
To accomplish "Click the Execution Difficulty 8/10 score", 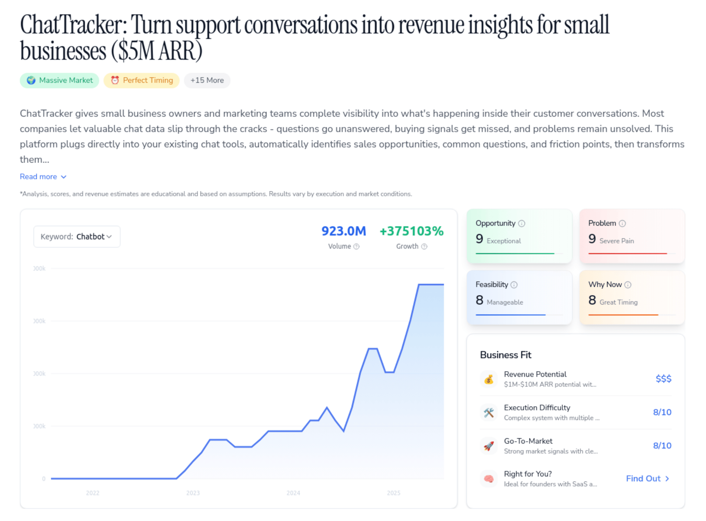I will [x=662, y=412].
